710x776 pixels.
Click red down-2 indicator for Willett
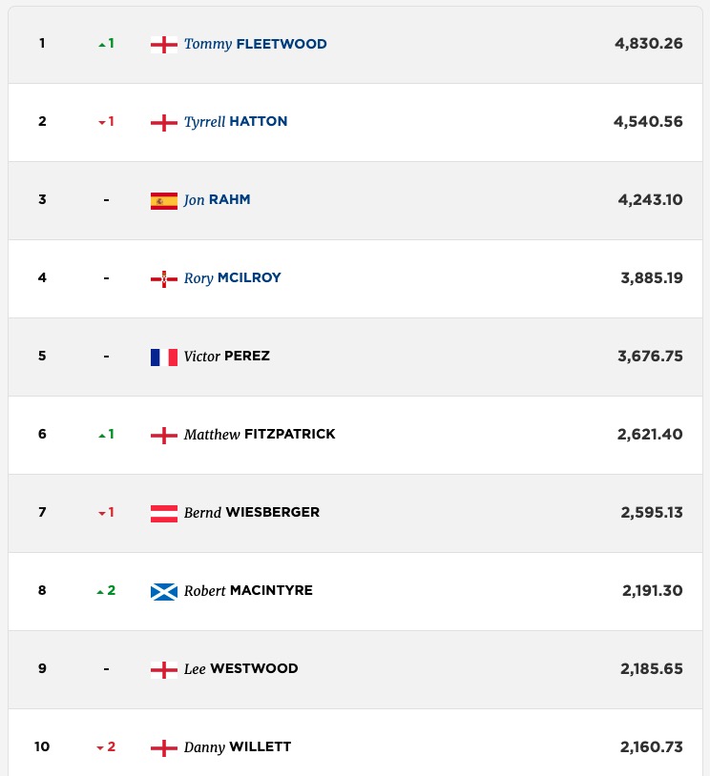pyautogui.click(x=106, y=746)
